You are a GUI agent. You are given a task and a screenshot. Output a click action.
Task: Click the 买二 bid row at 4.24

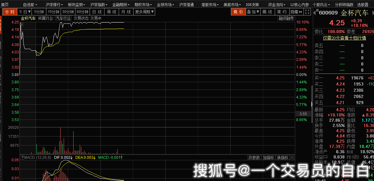coord(344,84)
